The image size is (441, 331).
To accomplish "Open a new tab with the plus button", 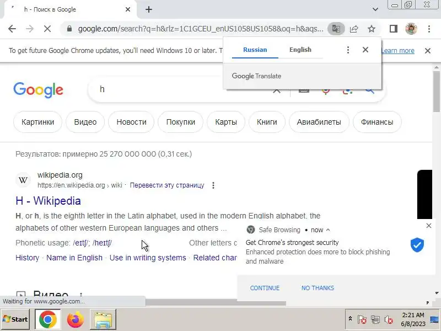I will [x=149, y=9].
